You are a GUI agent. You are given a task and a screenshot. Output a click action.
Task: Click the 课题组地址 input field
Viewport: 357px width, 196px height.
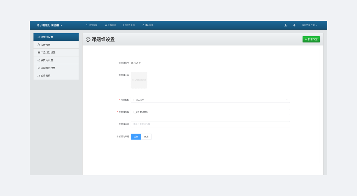tap(210, 124)
